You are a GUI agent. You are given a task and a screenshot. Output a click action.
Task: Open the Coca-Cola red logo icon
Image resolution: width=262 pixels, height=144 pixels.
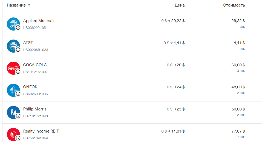[x=13, y=68]
